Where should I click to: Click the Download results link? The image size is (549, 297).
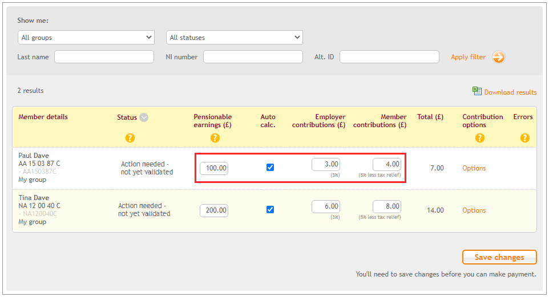[510, 92]
